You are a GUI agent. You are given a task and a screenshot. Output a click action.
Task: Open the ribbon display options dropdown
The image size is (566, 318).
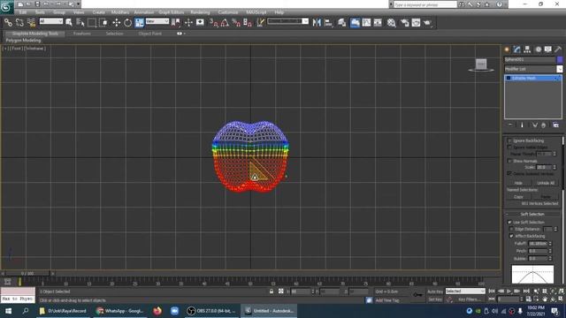pyautogui.click(x=181, y=34)
